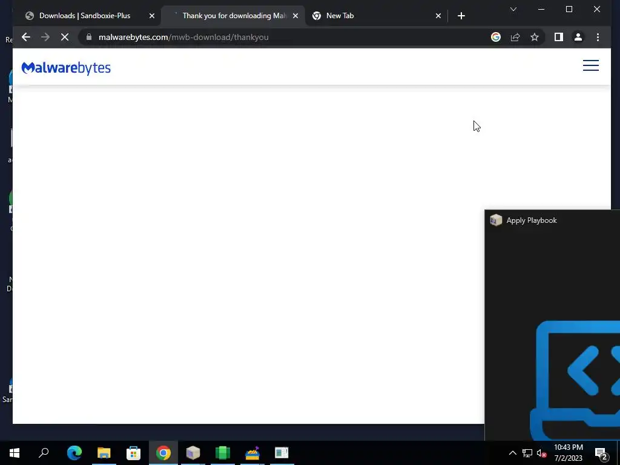The height and width of the screenshot is (465, 620).
Task: Open a new Chrome tab
Action: pyautogui.click(x=461, y=16)
